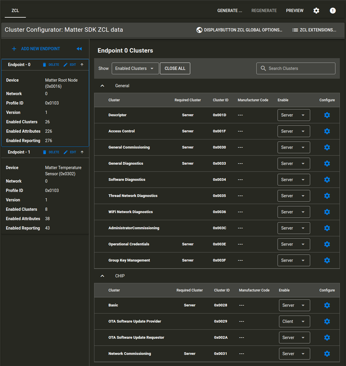Configure the Operational Credentials cluster gear
The image size is (346, 366).
click(x=327, y=244)
